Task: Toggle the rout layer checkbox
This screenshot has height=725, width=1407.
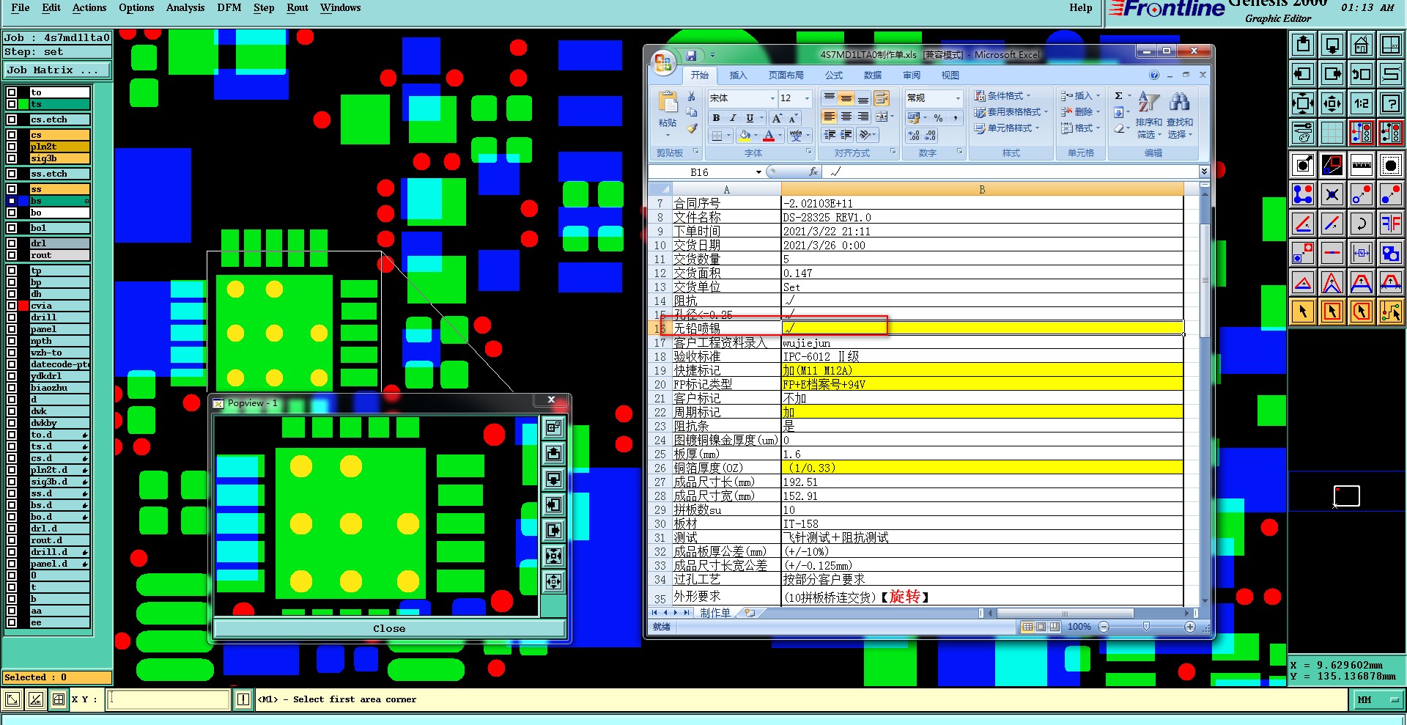Action: pos(12,255)
